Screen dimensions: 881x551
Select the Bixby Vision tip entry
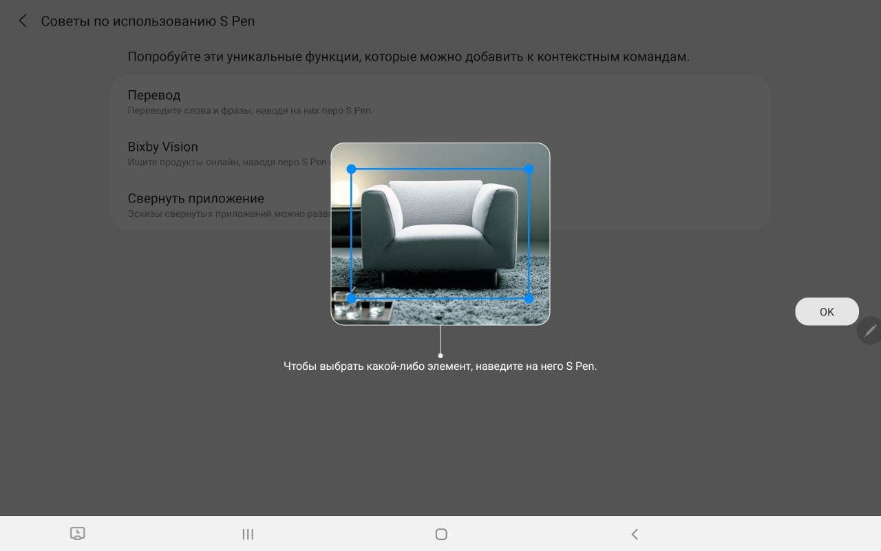[162, 147]
